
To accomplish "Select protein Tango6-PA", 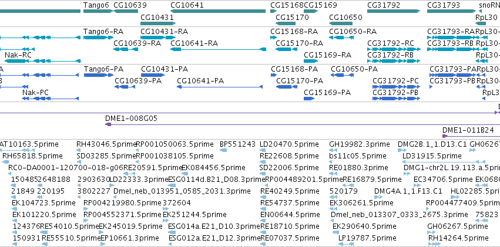I will pos(103,69).
